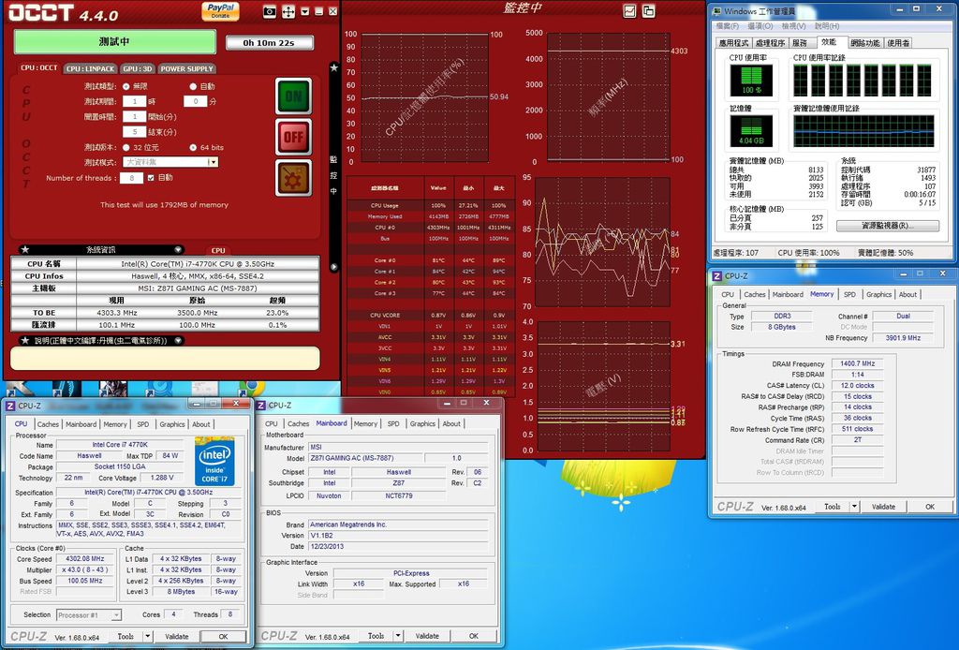Open the OCCT title bar down-arrow menu

point(304,11)
